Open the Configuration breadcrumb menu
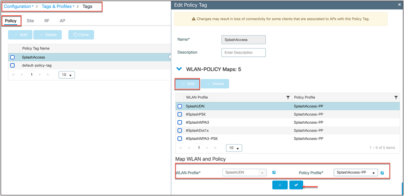 point(19,6)
